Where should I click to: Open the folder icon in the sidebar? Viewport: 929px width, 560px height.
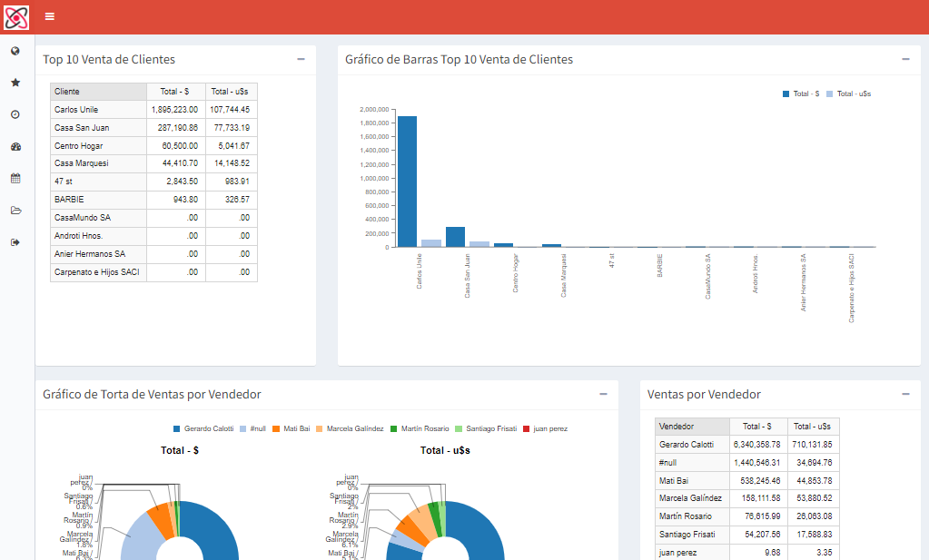click(16, 211)
